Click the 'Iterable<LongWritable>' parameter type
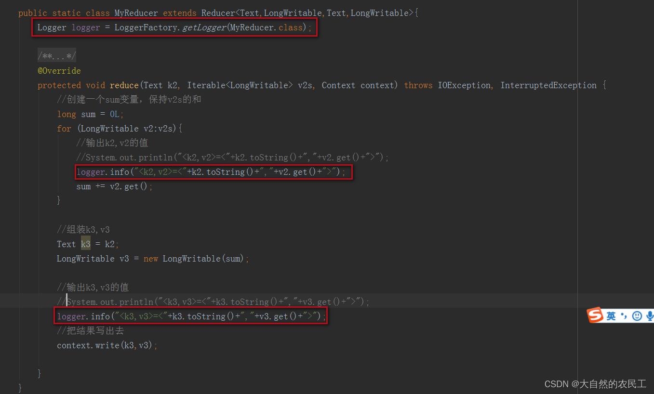654x394 pixels. 240,85
